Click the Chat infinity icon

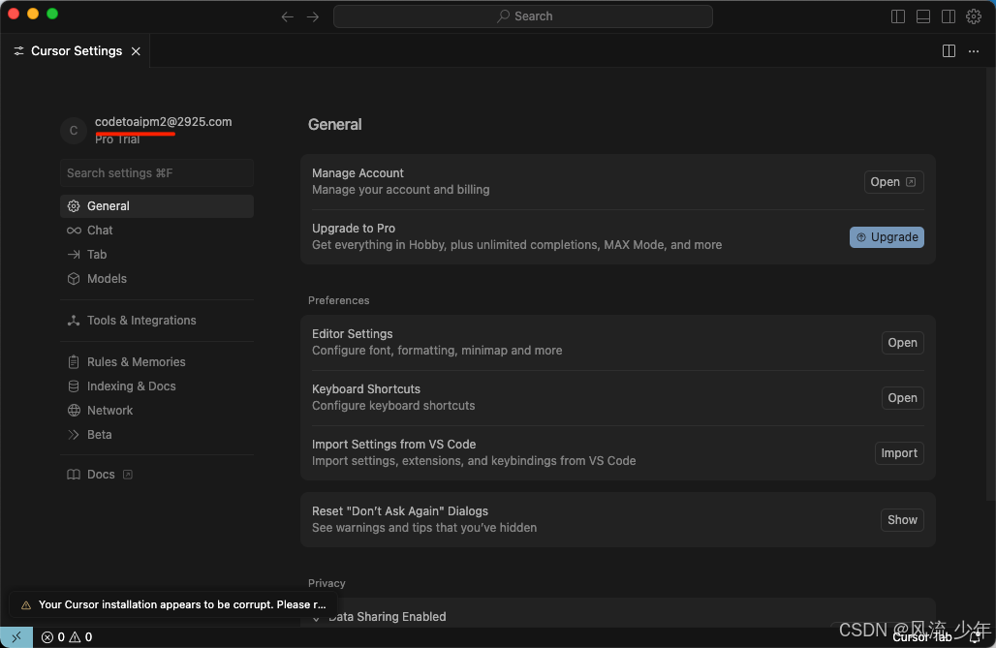coord(74,230)
